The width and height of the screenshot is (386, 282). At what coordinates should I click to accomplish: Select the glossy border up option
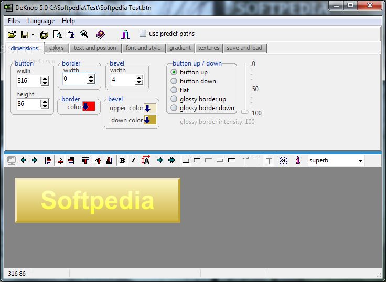coord(174,99)
